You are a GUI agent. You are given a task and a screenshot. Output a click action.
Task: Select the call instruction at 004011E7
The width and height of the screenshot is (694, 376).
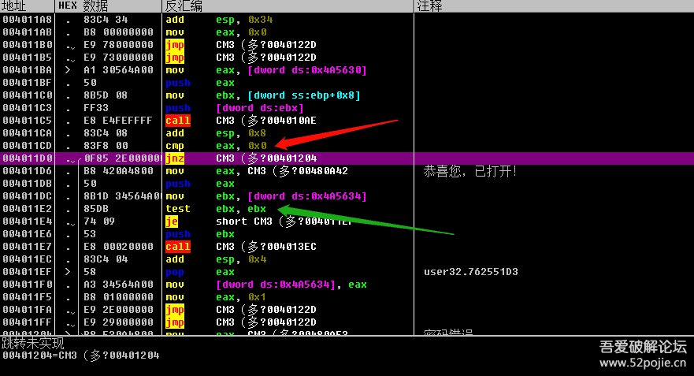tap(177, 247)
